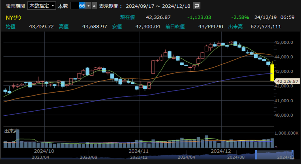Screen dimensions: 301x164
Task: Click the 前日終値 label
Action: 175,26
